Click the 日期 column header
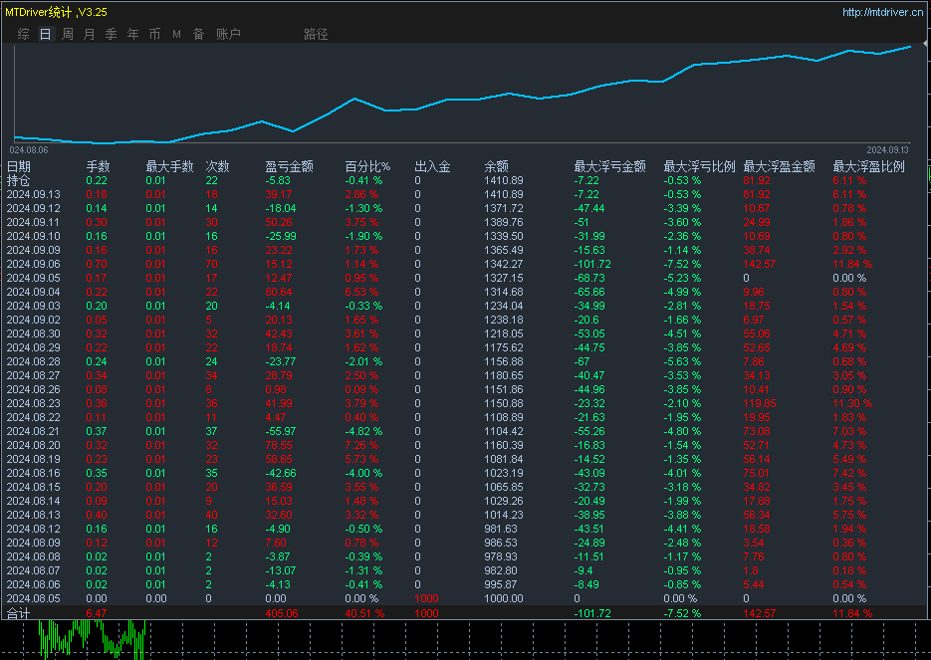Screen dimensions: 931x660 tap(19, 166)
